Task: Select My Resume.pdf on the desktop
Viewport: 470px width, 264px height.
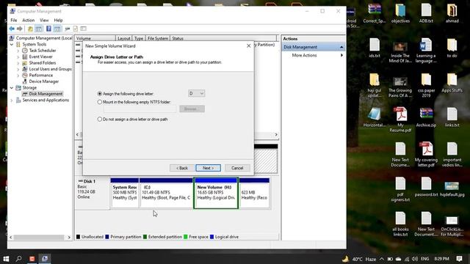Action: [400, 120]
